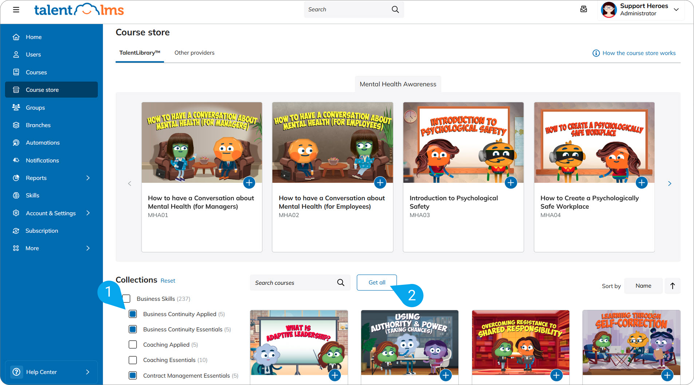
Task: Uncheck Contract Management Essentials
Action: coord(133,375)
